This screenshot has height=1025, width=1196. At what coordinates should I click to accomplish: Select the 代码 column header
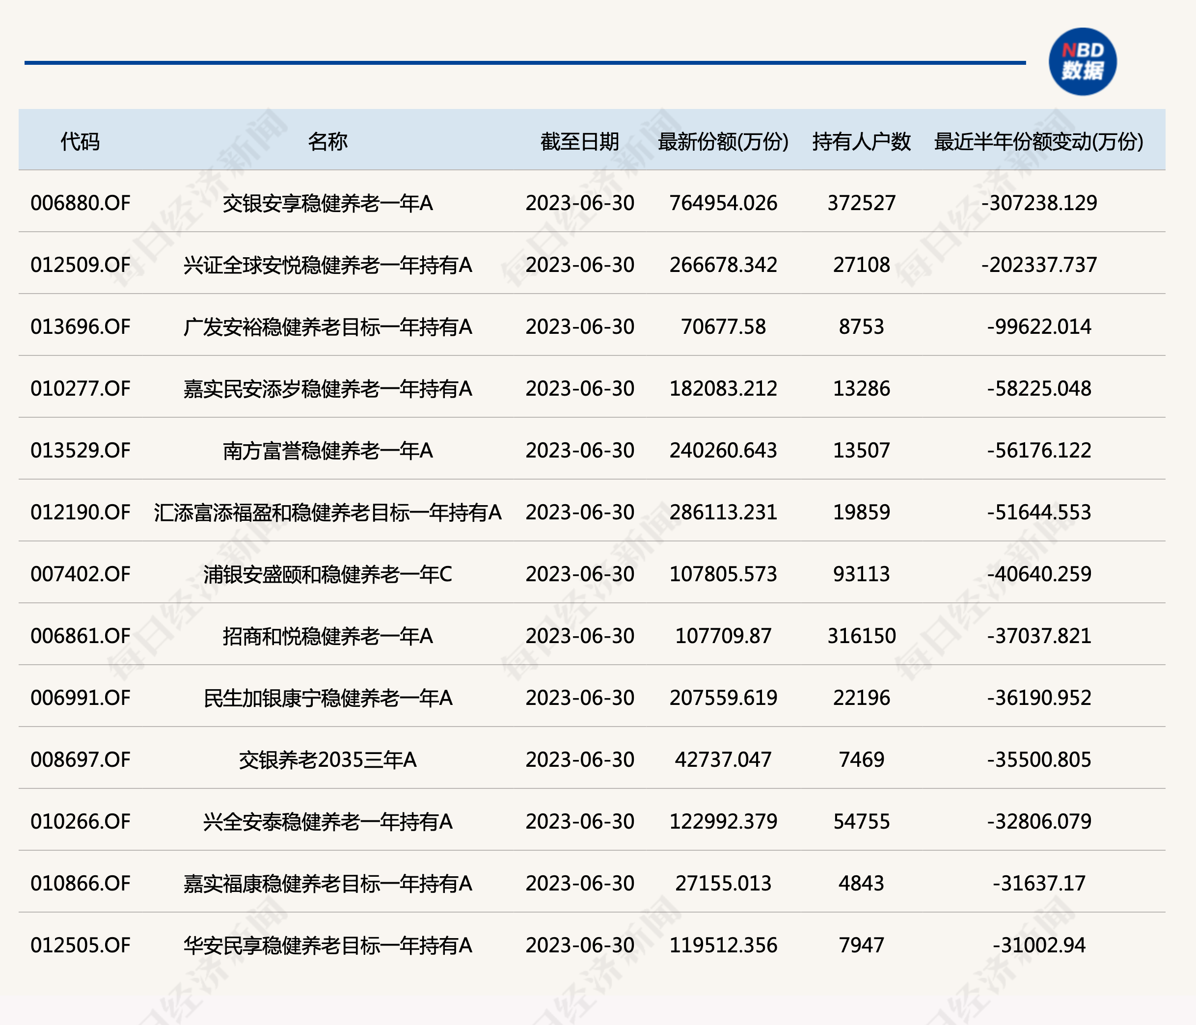[x=80, y=141]
